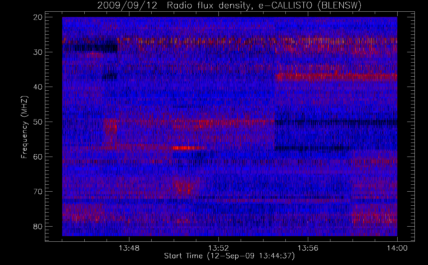
Task: Click the 40 frequency tick label
Action: click(38, 87)
